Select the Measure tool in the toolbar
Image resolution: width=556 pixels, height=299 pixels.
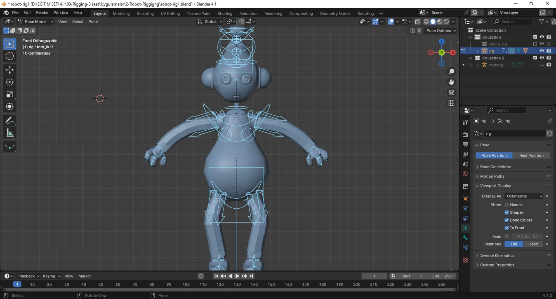(x=10, y=132)
